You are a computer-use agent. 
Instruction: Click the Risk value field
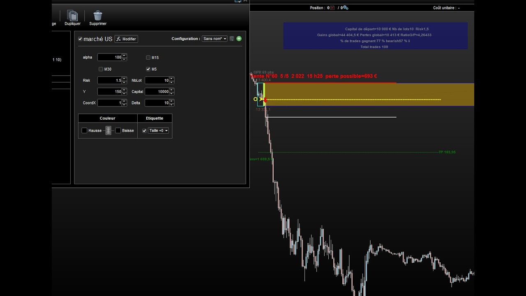[110, 81]
